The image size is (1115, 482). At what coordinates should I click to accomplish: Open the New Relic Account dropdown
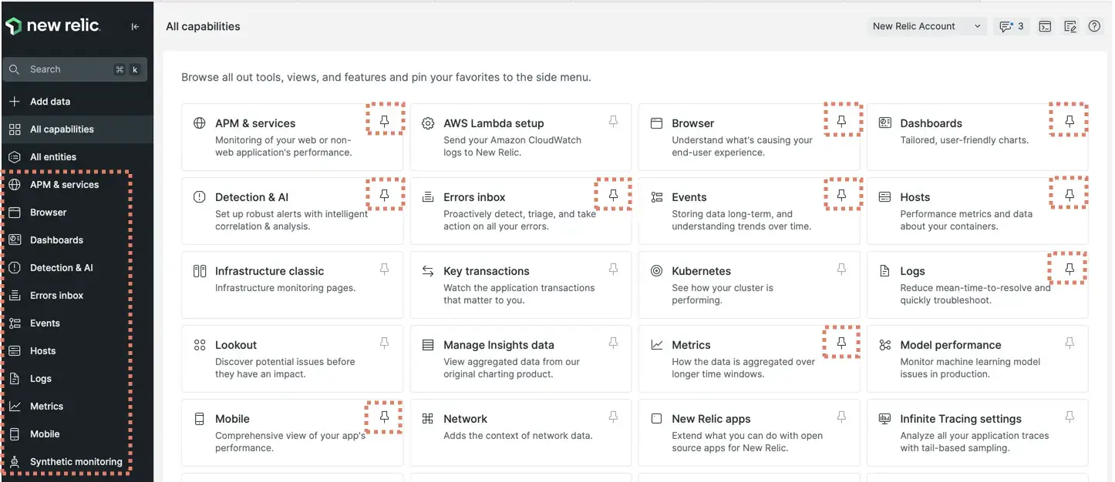pyautogui.click(x=926, y=26)
